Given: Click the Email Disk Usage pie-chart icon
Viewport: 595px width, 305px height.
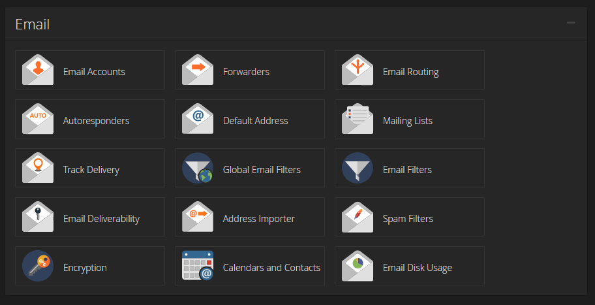Looking at the screenshot, I should [x=358, y=266].
